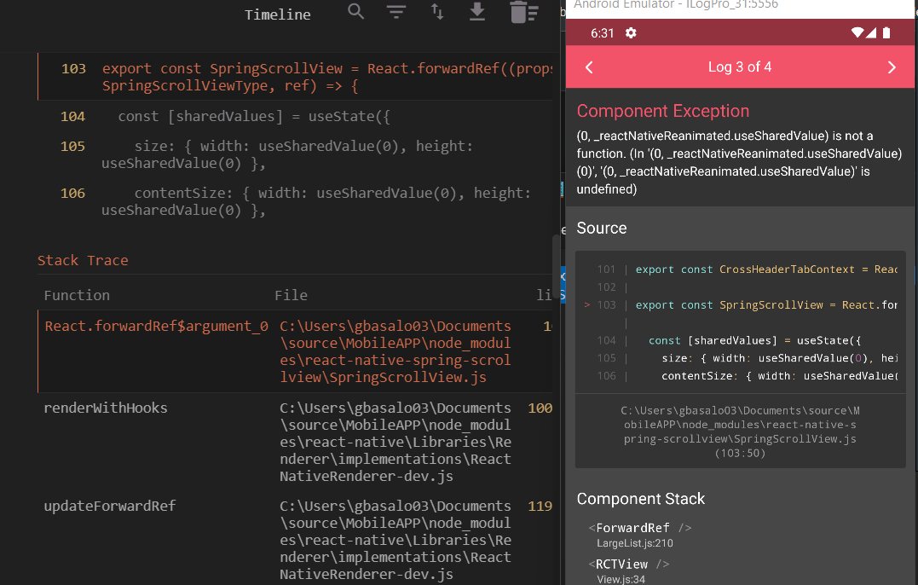Toggle the sort order icon
The image size is (918, 585).
coord(436,13)
